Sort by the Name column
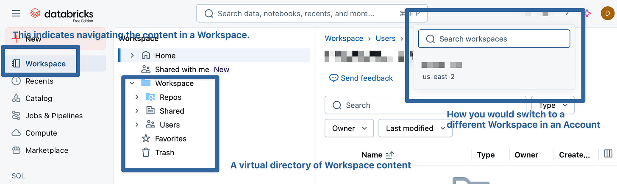The image size is (617, 184). click(x=378, y=155)
